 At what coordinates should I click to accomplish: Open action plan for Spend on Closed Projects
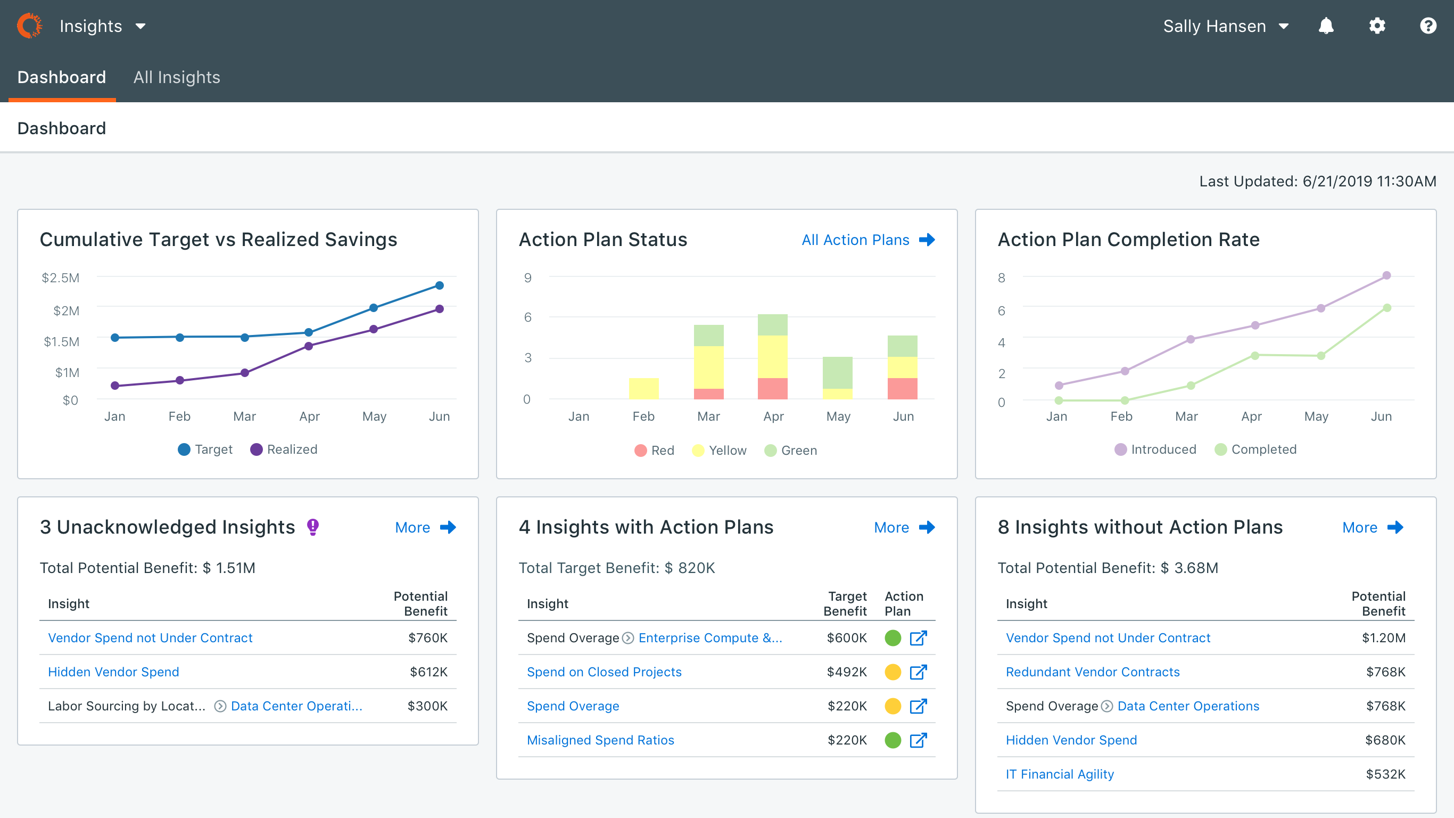click(919, 672)
